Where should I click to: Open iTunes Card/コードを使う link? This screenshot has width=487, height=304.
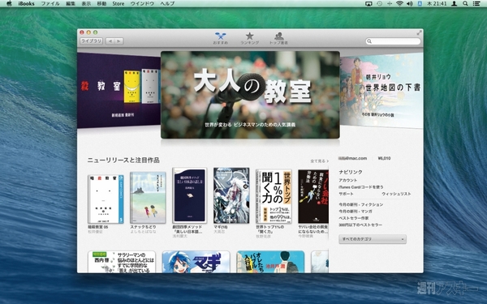tap(361, 187)
